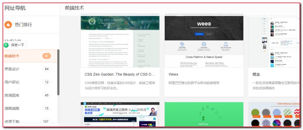The image size is (303, 130).
Task: Click the 107 count badge
Action: pos(46,121)
